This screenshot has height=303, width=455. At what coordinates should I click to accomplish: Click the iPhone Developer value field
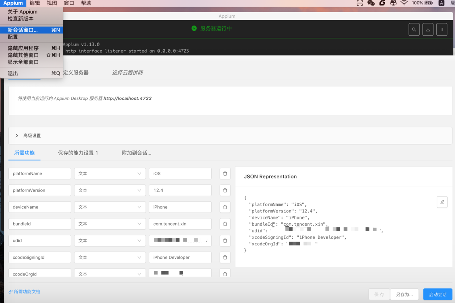[180, 258]
